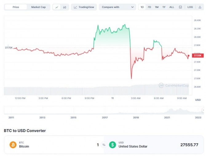The image size is (206, 156).
Task: Click the green US Dollar icon
Action: point(113,145)
